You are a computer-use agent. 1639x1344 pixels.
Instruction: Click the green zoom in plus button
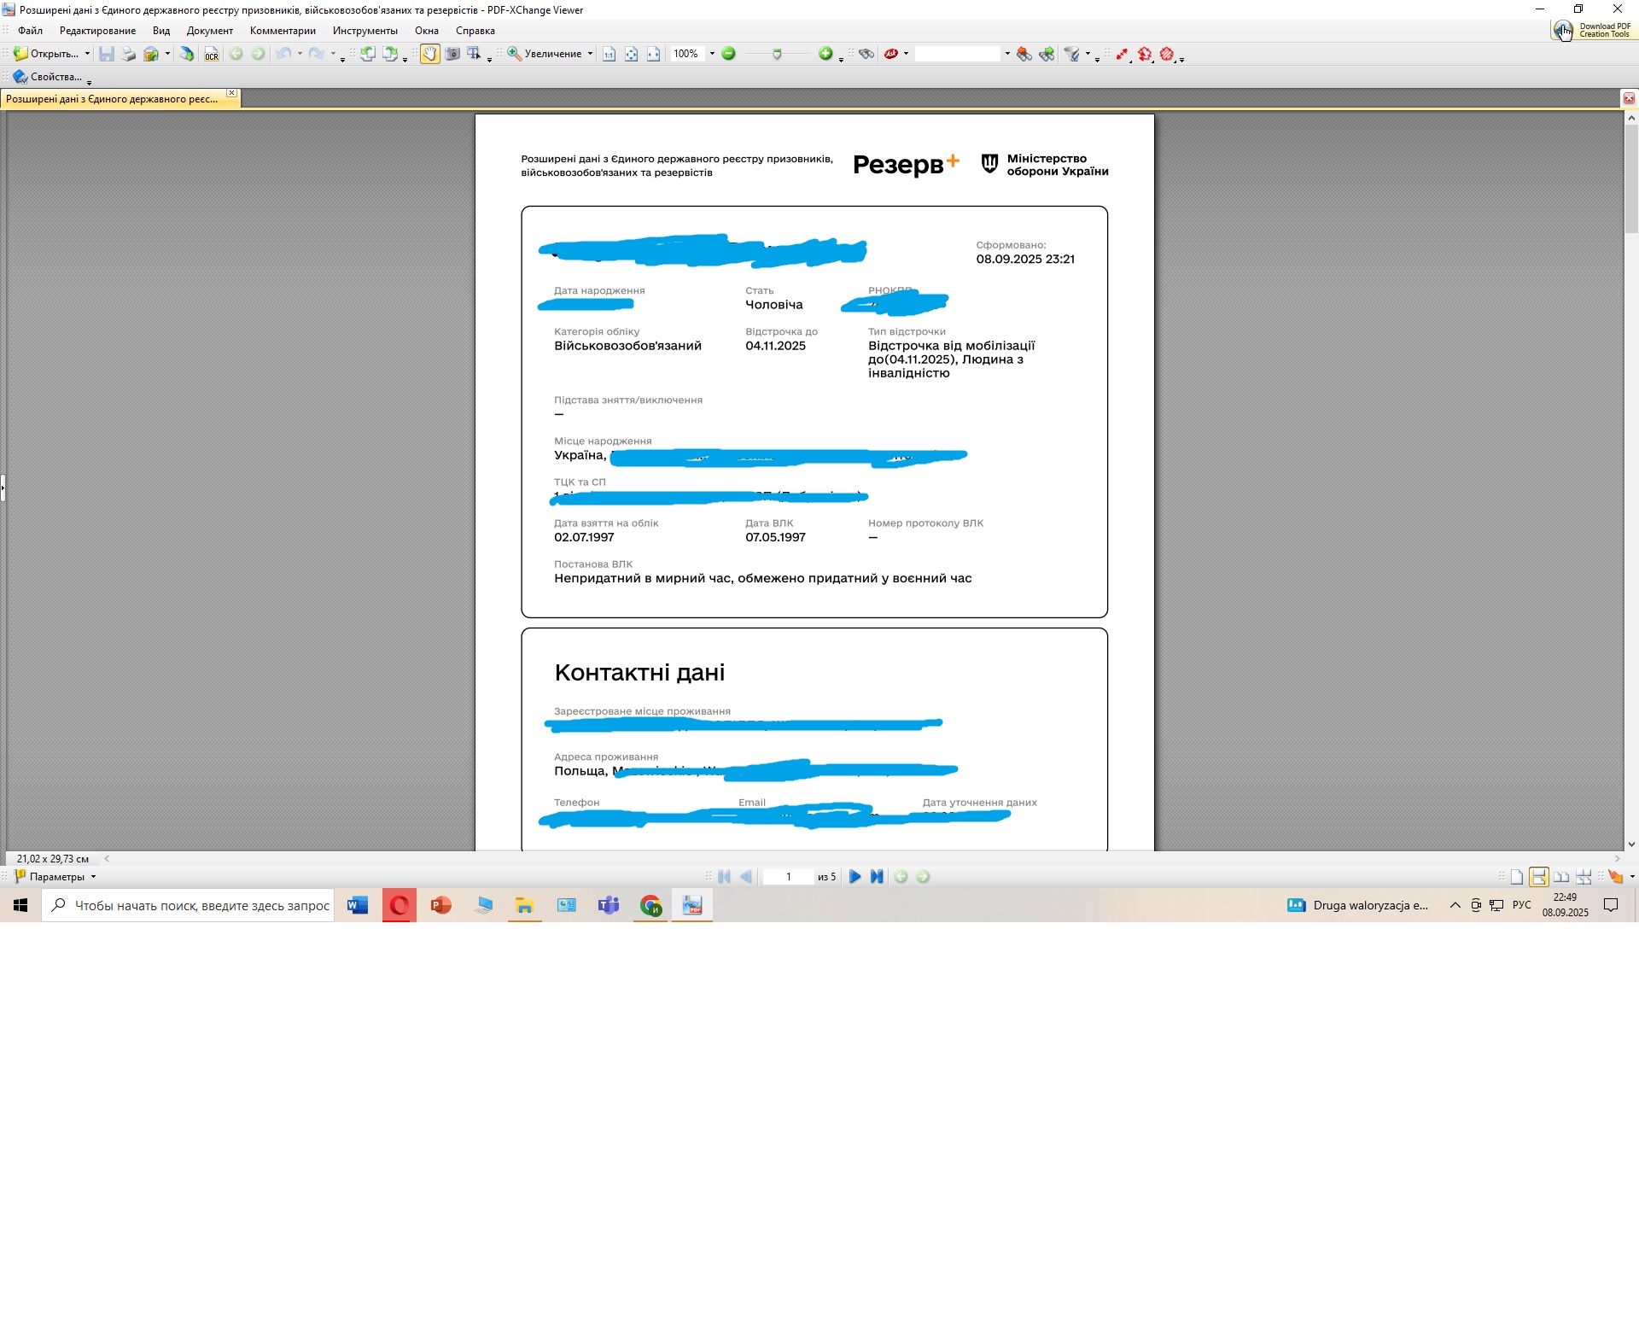pos(825,54)
